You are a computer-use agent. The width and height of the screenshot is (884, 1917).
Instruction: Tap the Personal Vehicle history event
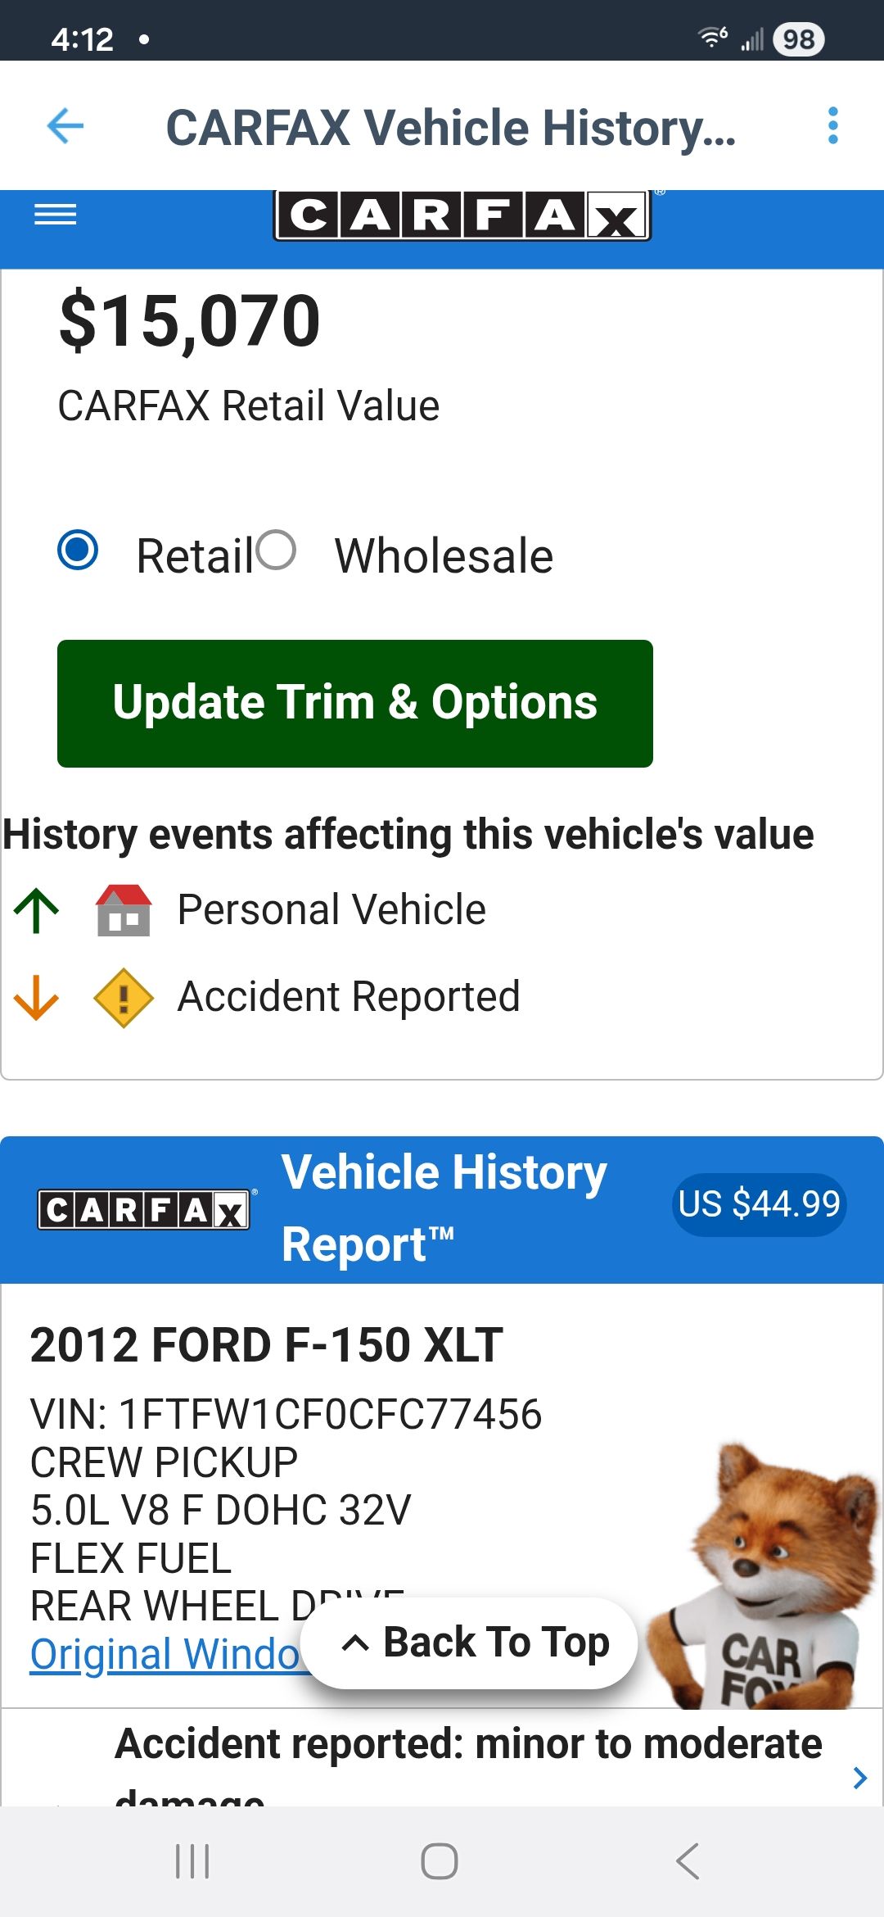(x=331, y=910)
